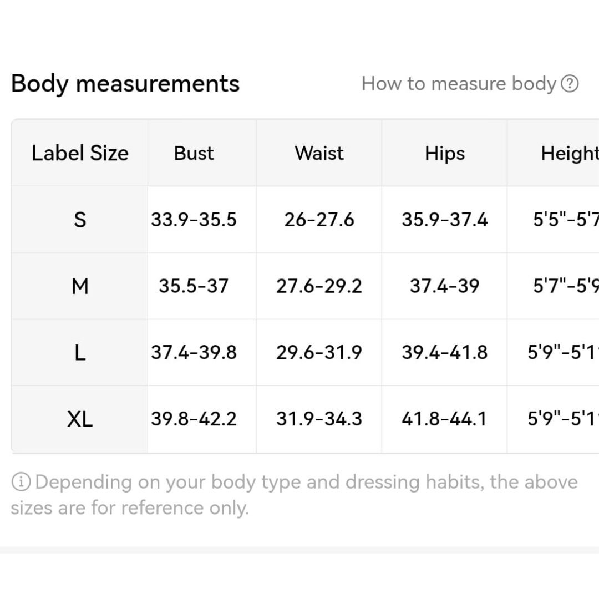The height and width of the screenshot is (599, 599).
Task: Select the Bust column header
Action: point(194,153)
